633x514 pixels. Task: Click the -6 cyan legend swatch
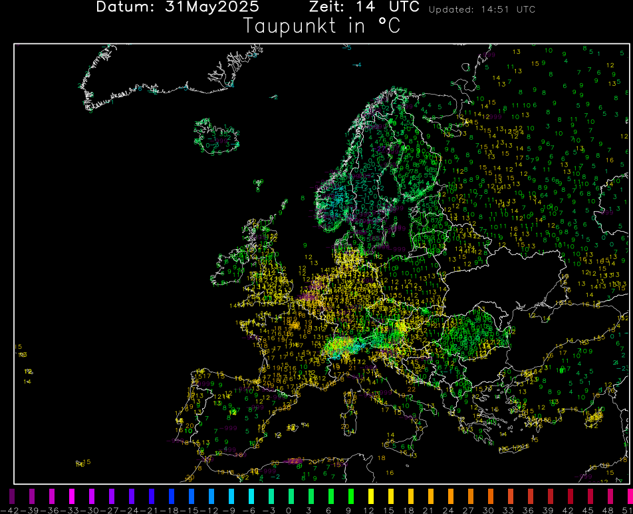[251, 496]
